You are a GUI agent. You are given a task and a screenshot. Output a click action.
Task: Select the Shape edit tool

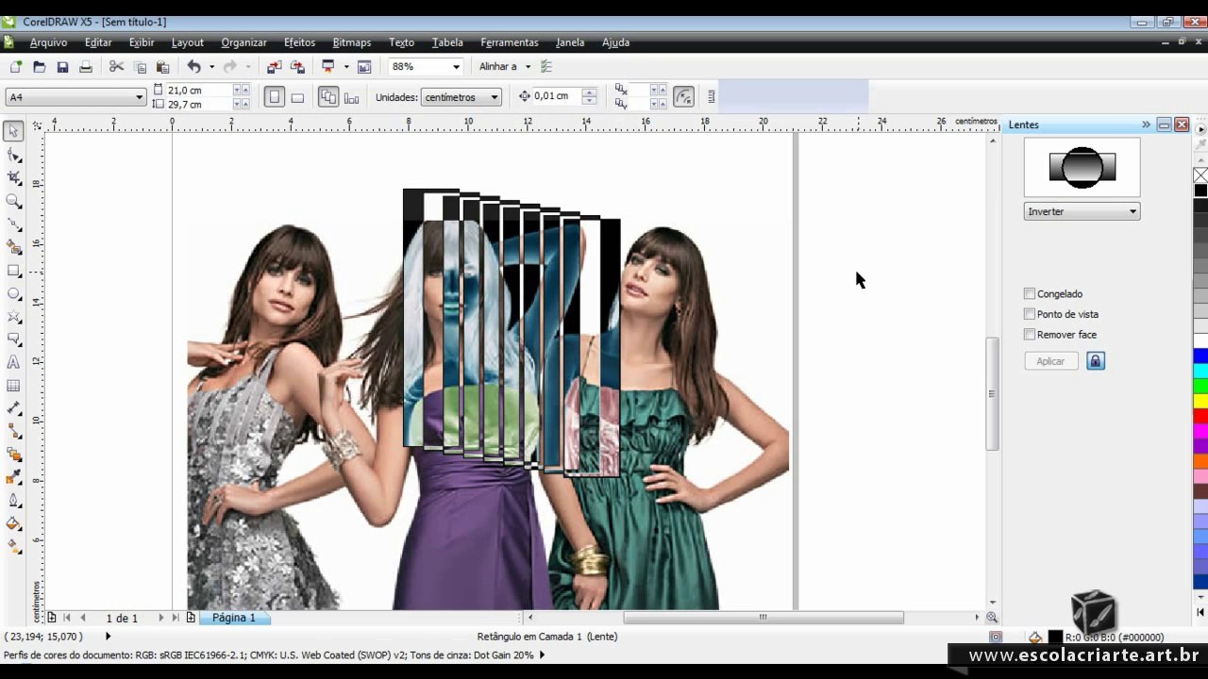point(13,155)
